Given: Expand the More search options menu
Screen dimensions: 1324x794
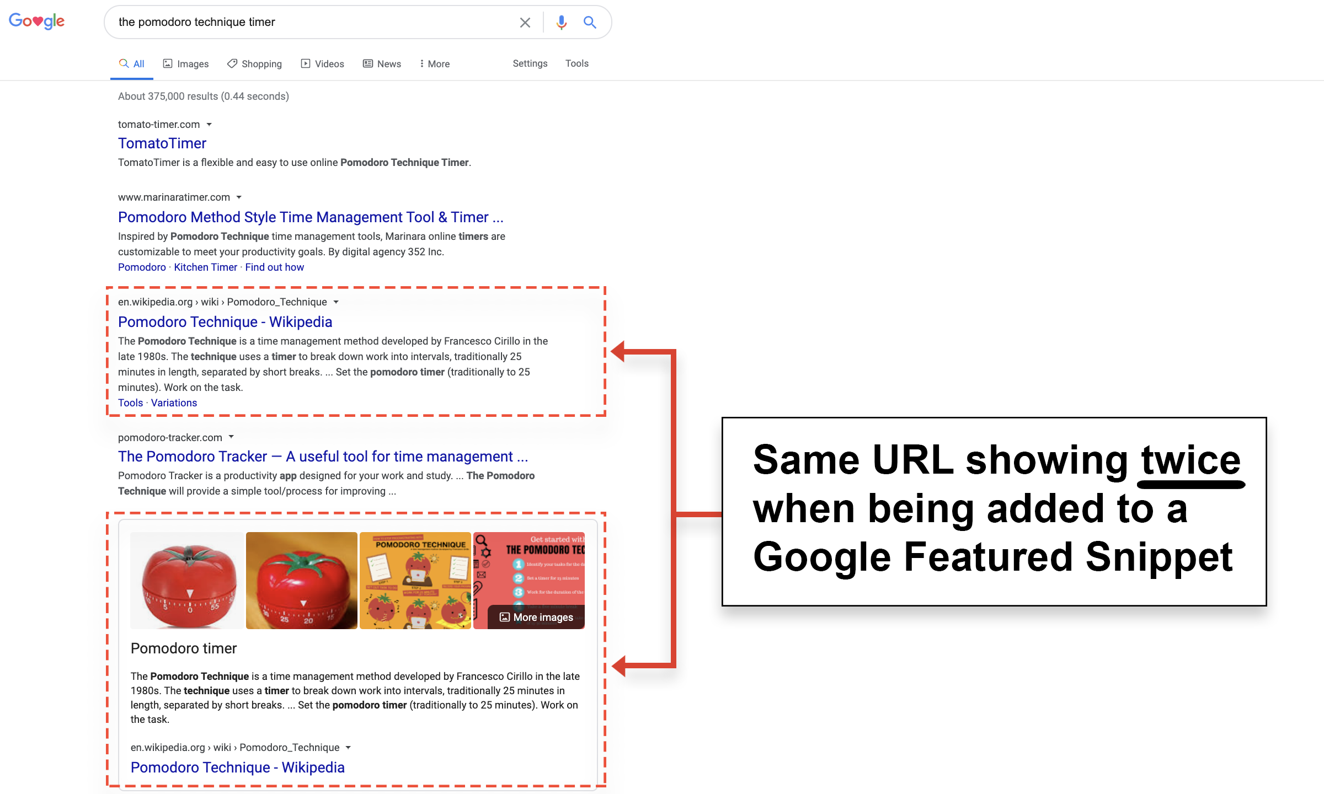Looking at the screenshot, I should 434,64.
